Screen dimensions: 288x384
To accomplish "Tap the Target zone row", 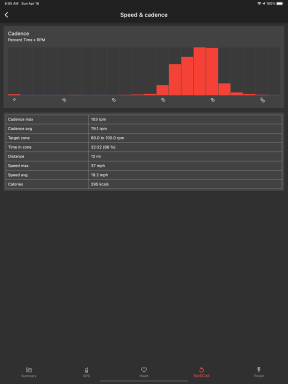I will (x=144, y=138).
